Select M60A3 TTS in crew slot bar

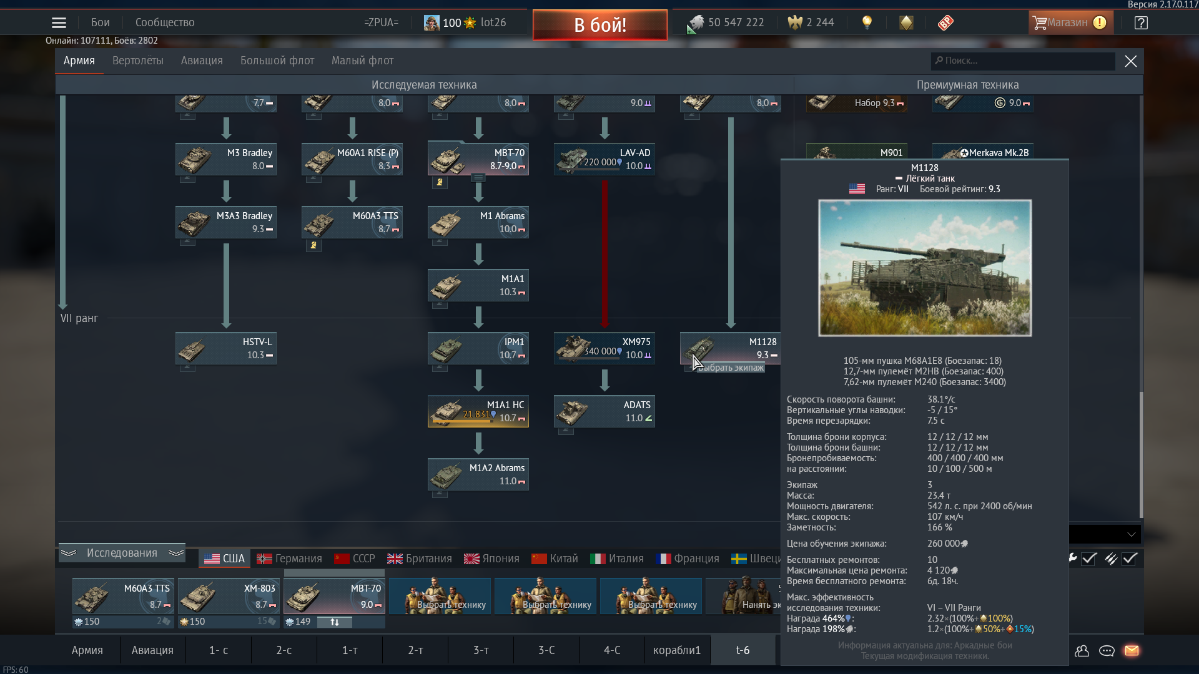point(124,596)
